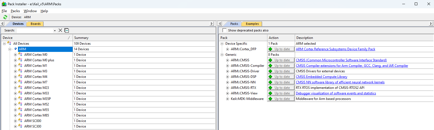
Task: Click the Description column header
Action: pos(364,38)
